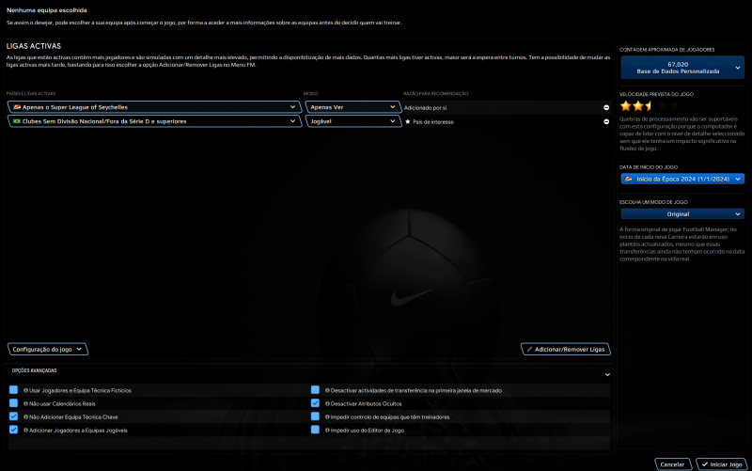This screenshot has height=471, width=752.
Task: Remove the Brazil league row with minus icon
Action: 606,122
